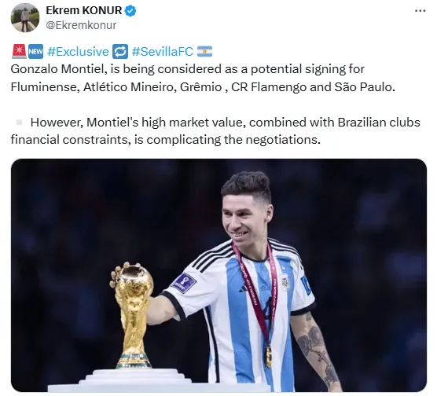Image resolution: width=437 pixels, height=396 pixels.
Task: Click the small grey square bullet emoji
Action: coord(19,123)
